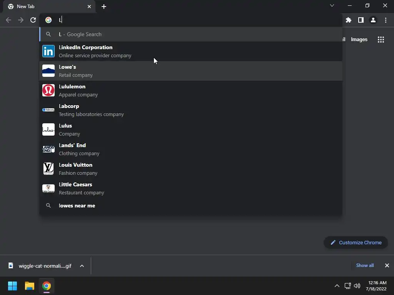Viewport: 394px width, 295px height.
Task: Expand the wiggle-cat download options chevron
Action: pyautogui.click(x=82, y=266)
